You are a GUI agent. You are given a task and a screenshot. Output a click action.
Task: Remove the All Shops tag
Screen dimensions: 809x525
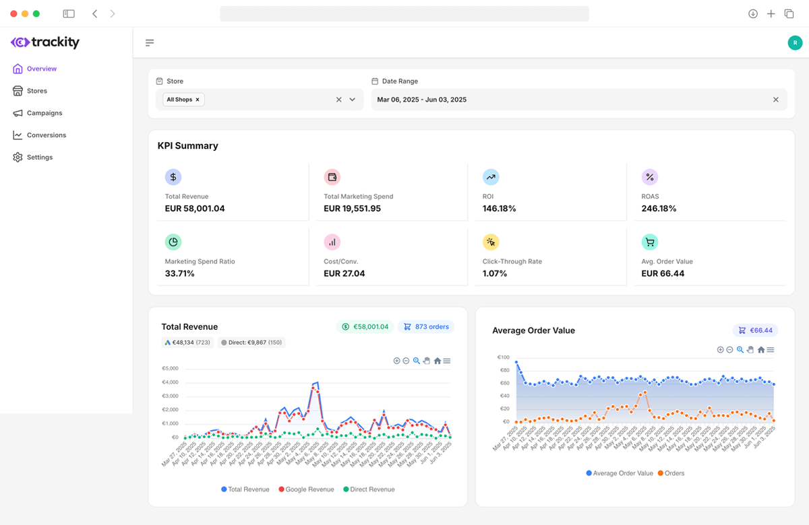pyautogui.click(x=198, y=100)
